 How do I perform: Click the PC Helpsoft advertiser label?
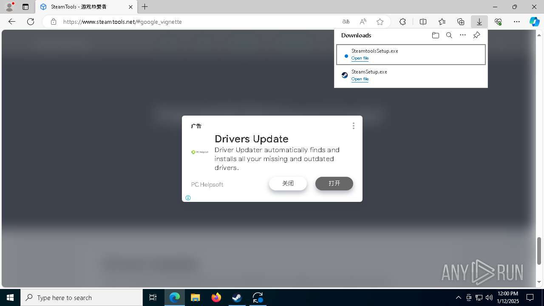[x=207, y=184]
